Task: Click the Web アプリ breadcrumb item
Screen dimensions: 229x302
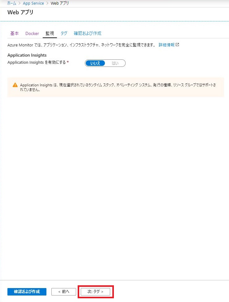Action: 60,3
